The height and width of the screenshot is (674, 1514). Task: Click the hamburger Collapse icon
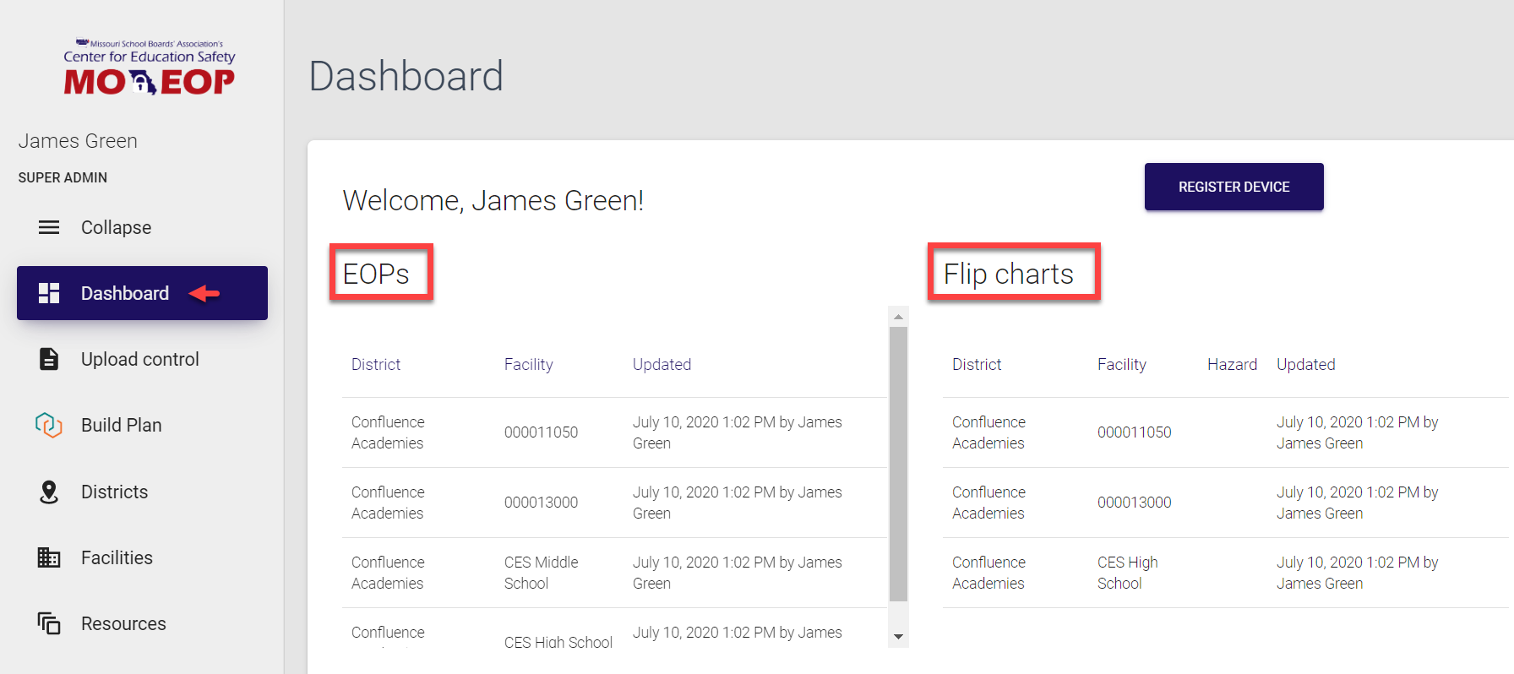tap(49, 227)
